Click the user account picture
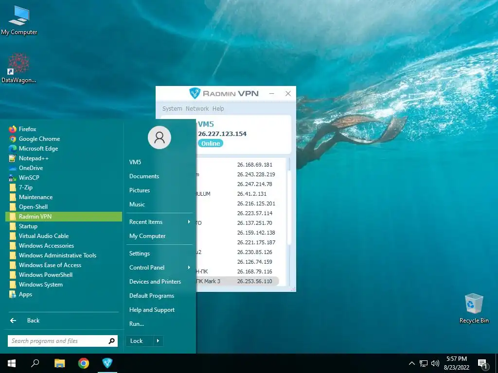This screenshot has height=373, width=498. (160, 137)
